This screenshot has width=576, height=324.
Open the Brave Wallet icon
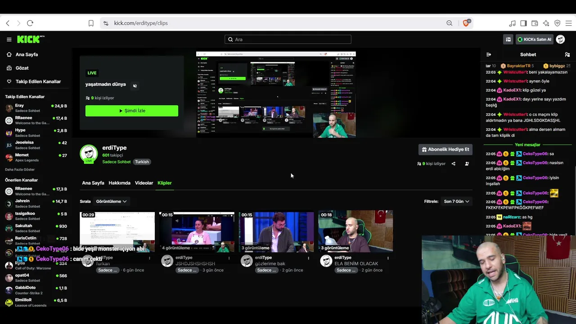click(x=535, y=23)
